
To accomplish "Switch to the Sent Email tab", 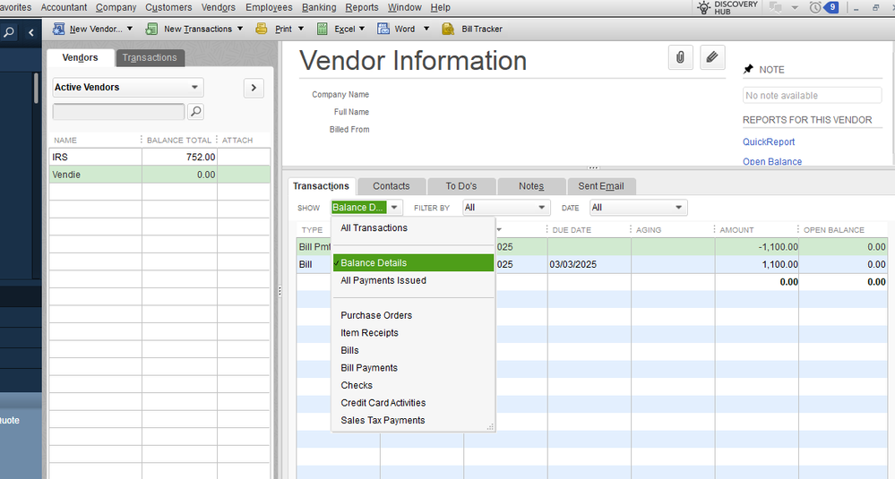I will coord(601,186).
